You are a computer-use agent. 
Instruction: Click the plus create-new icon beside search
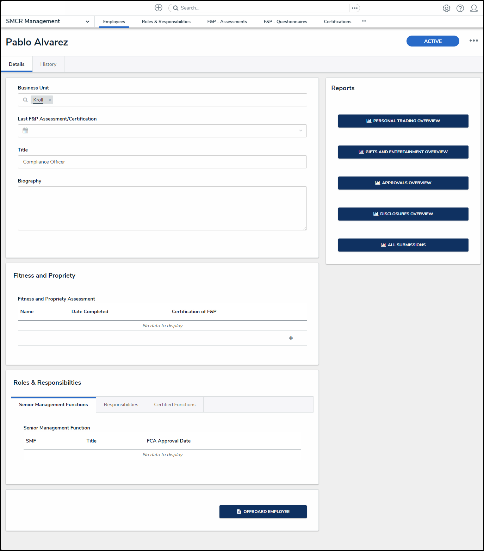[x=159, y=8]
